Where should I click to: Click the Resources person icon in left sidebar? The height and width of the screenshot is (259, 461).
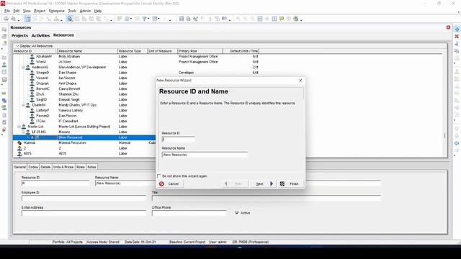tap(4, 65)
